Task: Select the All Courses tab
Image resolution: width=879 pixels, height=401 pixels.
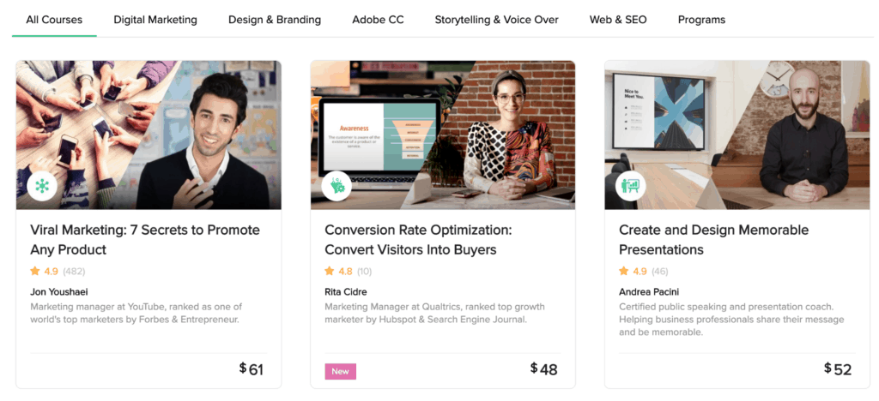Action: pyautogui.click(x=54, y=20)
